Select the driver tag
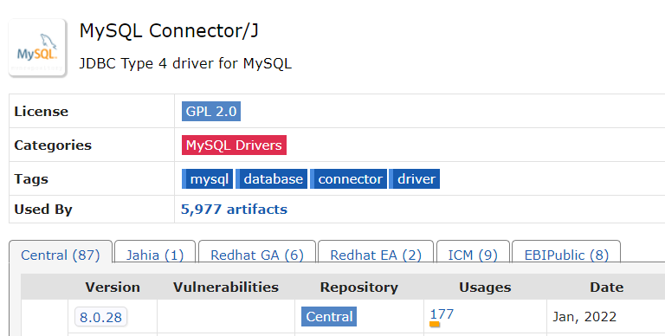Screen dimensions: 665x336 [x=415, y=179]
